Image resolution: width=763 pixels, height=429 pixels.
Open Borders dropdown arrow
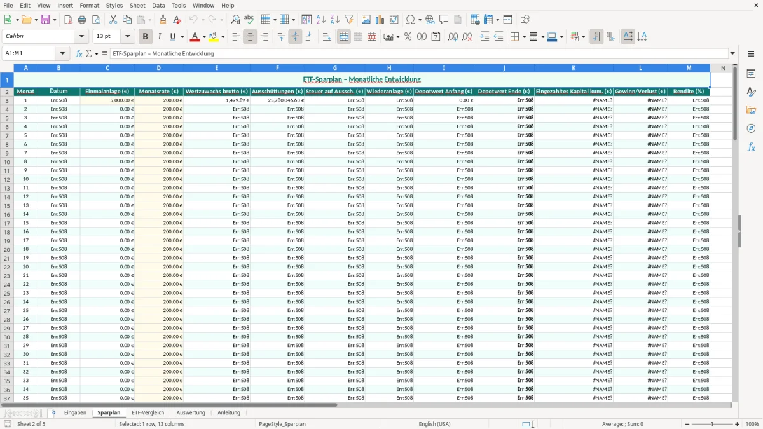tap(524, 37)
